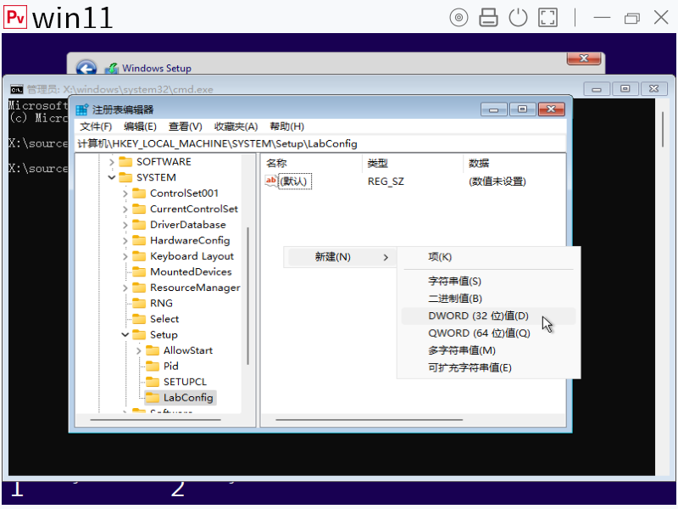Select the (默认) value name

(x=293, y=181)
